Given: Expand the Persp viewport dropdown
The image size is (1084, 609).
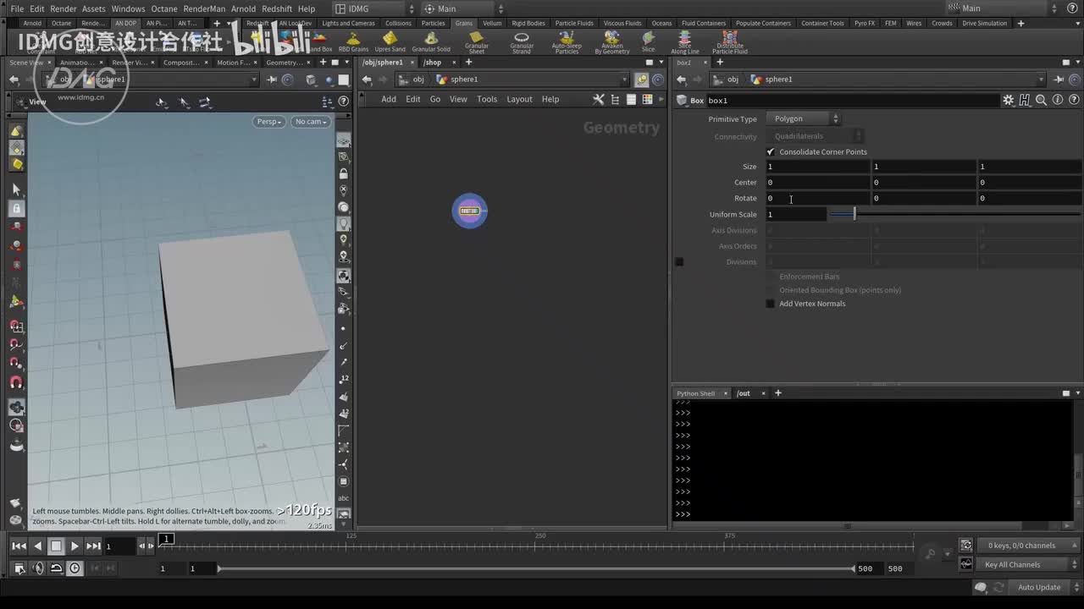Looking at the screenshot, I should pyautogui.click(x=269, y=122).
